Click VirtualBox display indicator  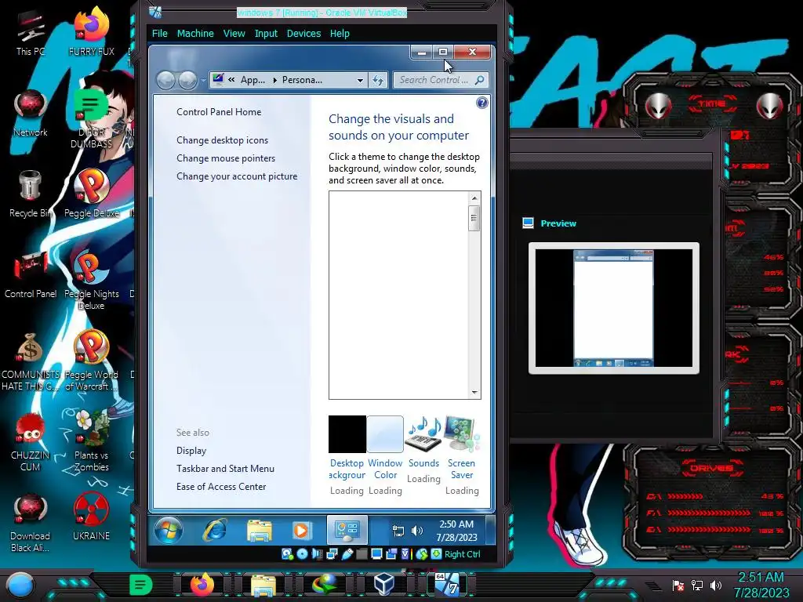[x=376, y=554]
